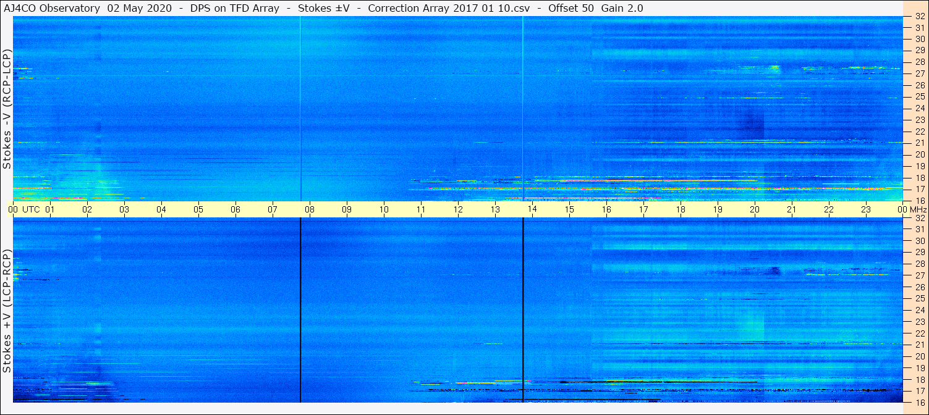This screenshot has width=929, height=415.
Task: Click the 'Stokes -V (RCP-LCP)' axis label
Action: (7, 109)
